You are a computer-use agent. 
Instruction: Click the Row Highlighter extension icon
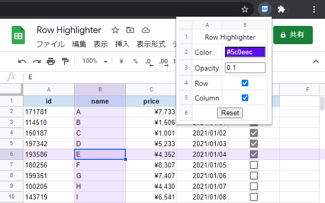pos(265,9)
